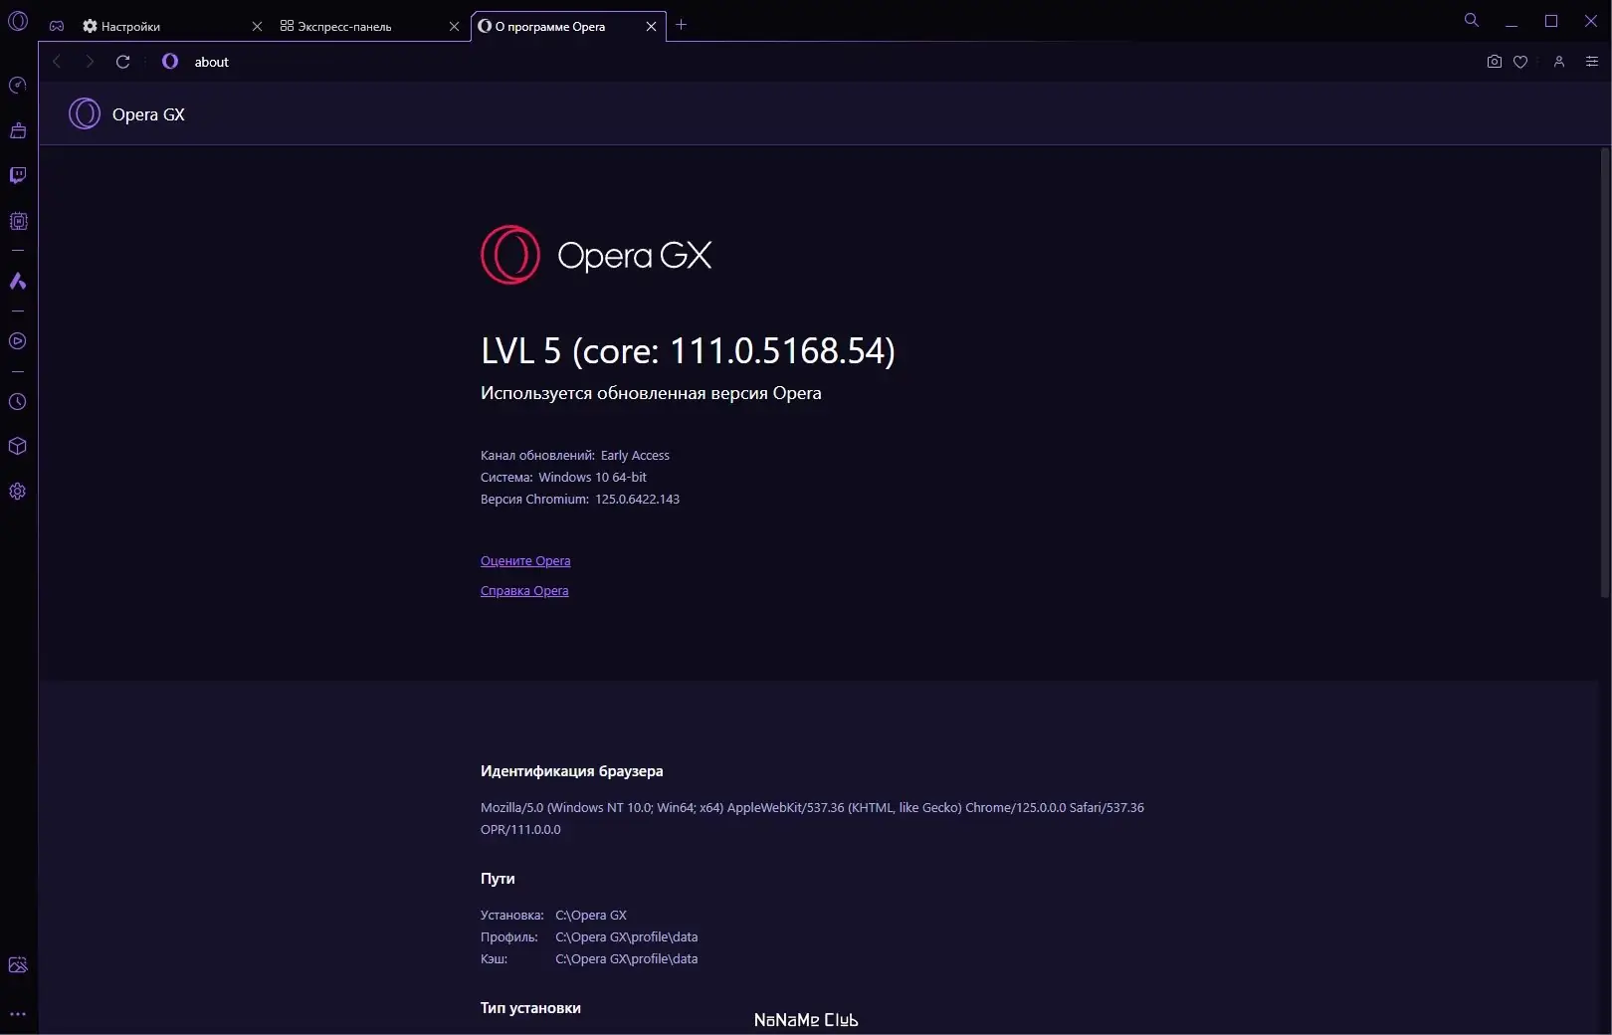Select the О программе Opera tab
This screenshot has width=1612, height=1035.
coord(567,27)
